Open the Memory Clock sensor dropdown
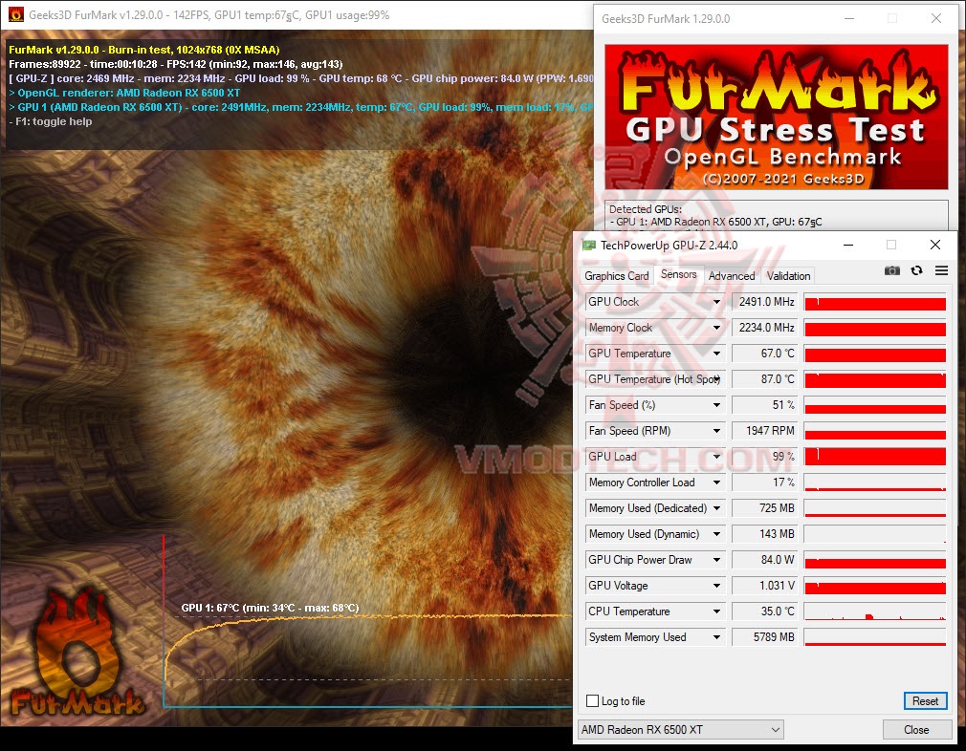The height and width of the screenshot is (751, 966). 716,328
